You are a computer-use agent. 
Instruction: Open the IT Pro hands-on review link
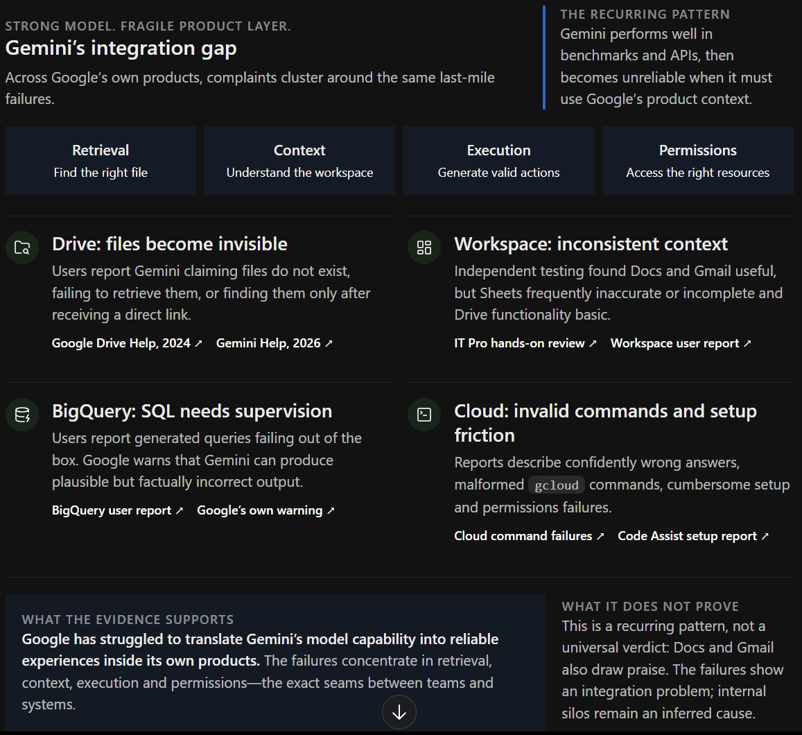[525, 343]
